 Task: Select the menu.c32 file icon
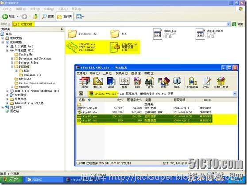pyautogui.click(x=158, y=34)
